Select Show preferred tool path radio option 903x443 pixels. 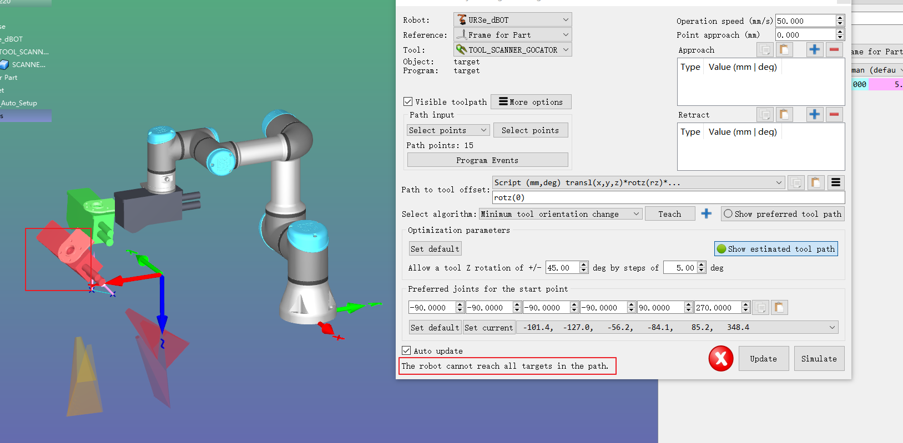tap(728, 214)
